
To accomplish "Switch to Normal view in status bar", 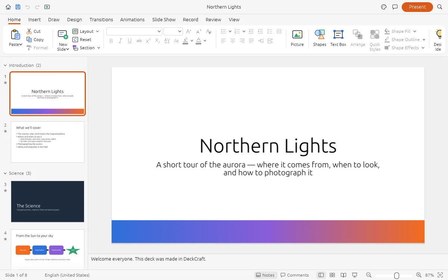I will coord(321,275).
